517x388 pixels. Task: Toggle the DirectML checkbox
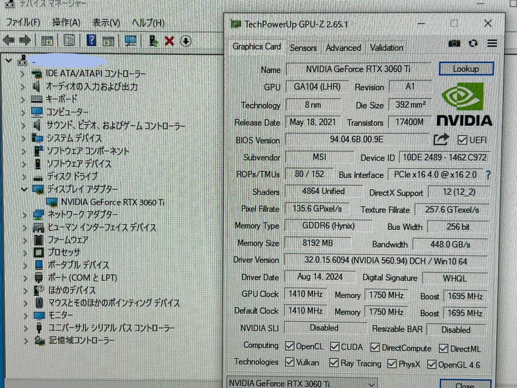point(443,348)
